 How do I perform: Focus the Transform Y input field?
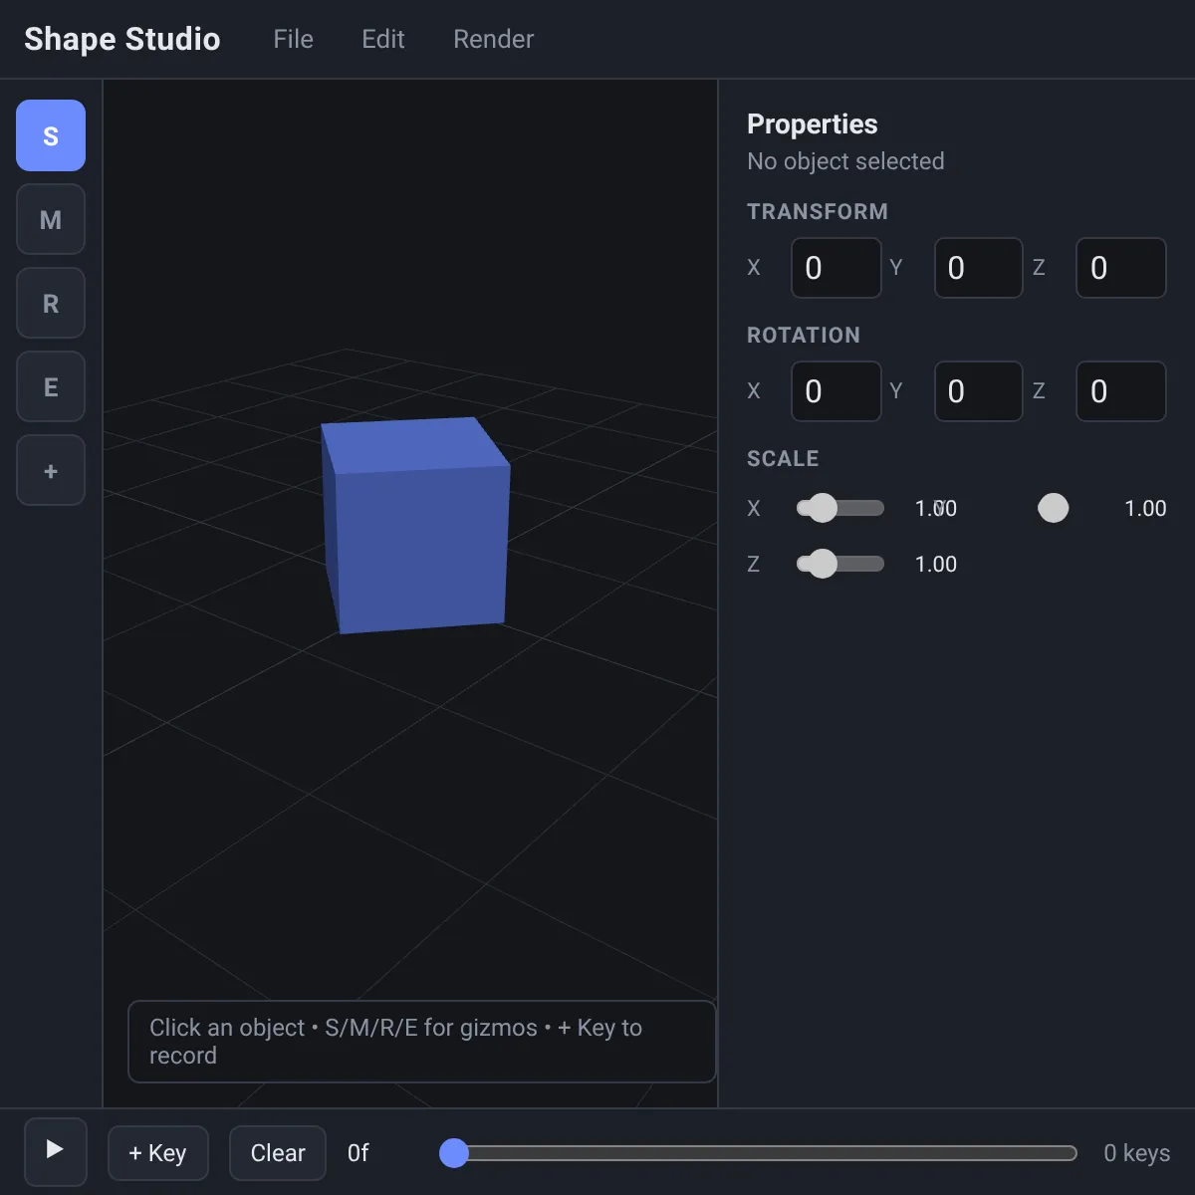tap(979, 268)
